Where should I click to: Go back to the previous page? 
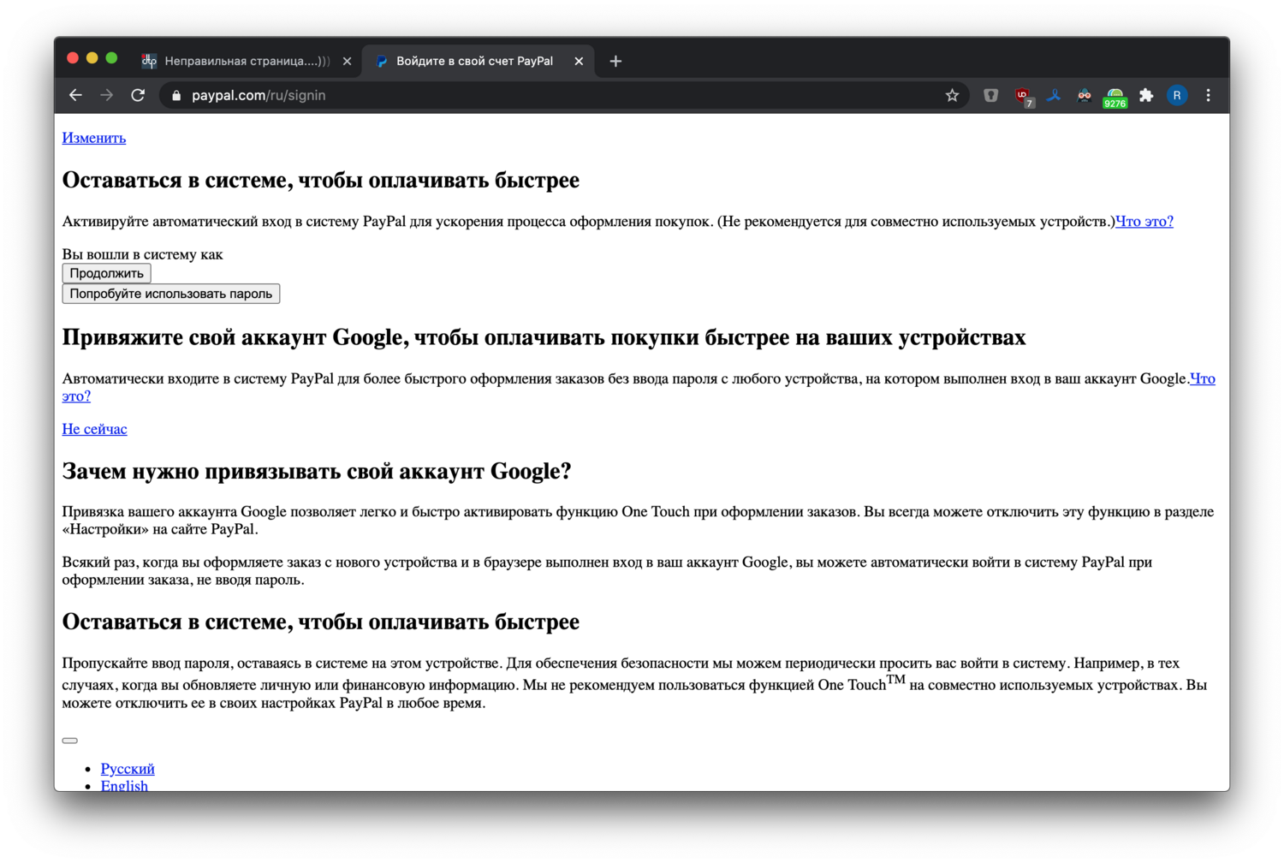(75, 96)
